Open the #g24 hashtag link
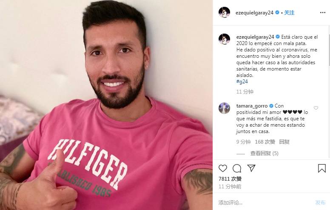 [x=242, y=82]
